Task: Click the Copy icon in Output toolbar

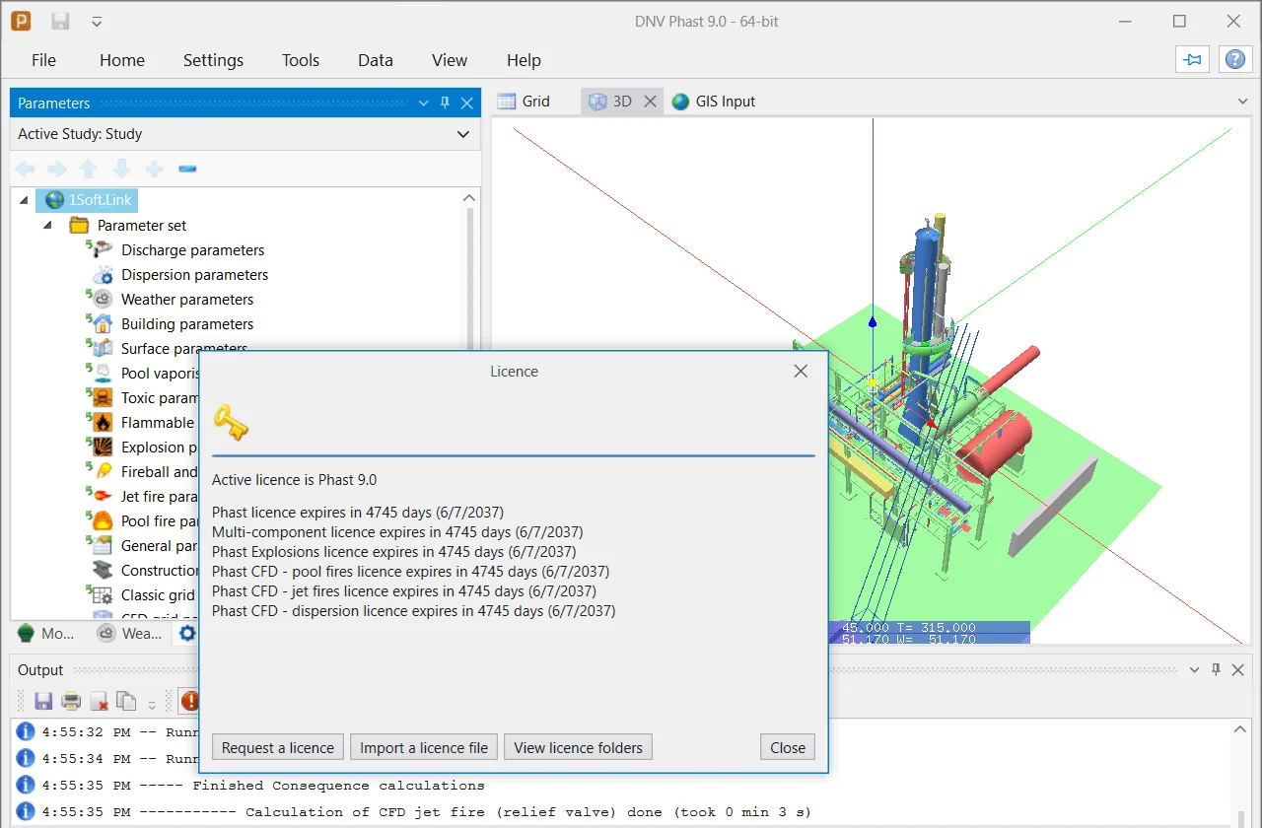Action: tap(126, 701)
